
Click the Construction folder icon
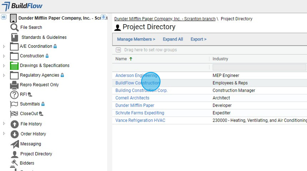[14, 56]
